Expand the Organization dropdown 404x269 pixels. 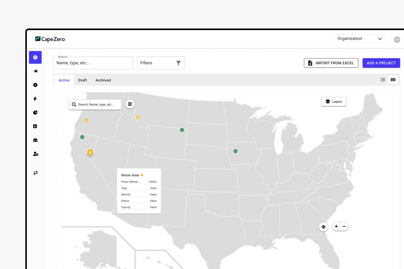[360, 39]
